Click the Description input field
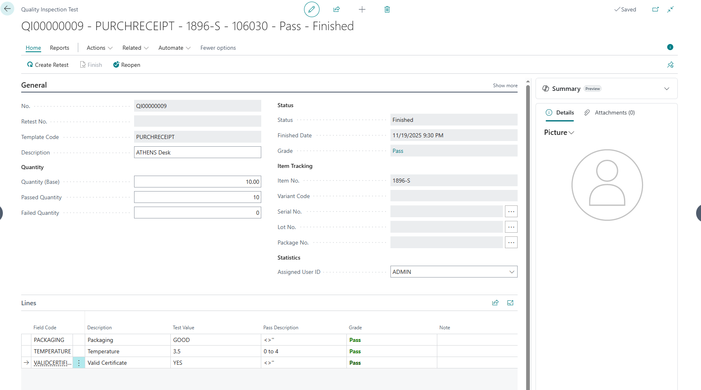The image size is (701, 390). tap(197, 152)
